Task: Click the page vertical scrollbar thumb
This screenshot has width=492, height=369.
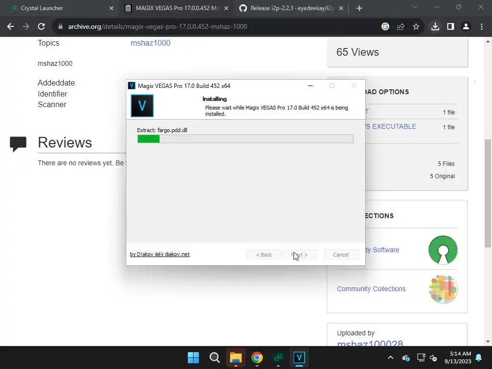Action: (488, 193)
